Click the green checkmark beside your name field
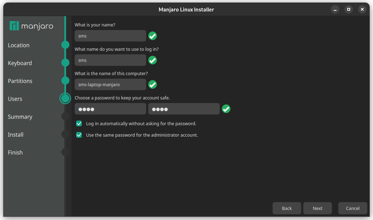 click(x=153, y=36)
